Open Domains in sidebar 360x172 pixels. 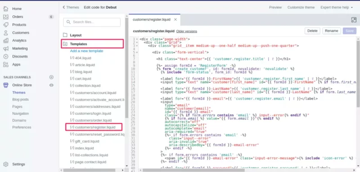coord(19,120)
